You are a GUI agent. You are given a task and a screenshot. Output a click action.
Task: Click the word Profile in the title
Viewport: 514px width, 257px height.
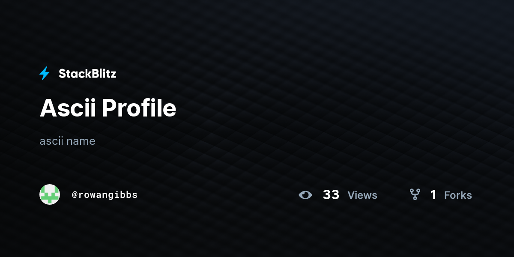click(x=140, y=108)
